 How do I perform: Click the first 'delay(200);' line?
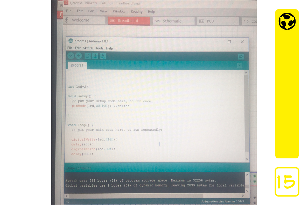(82, 144)
